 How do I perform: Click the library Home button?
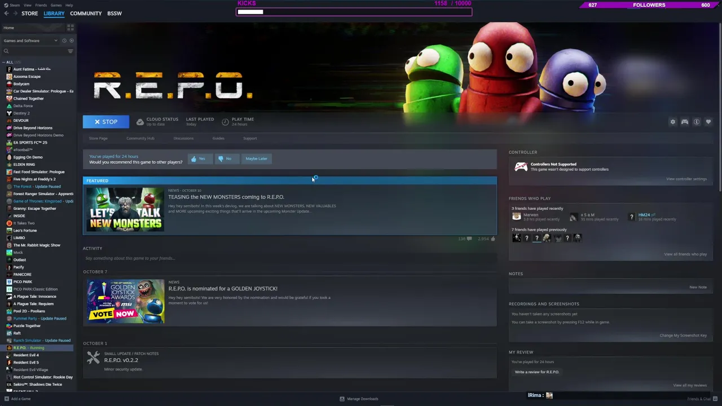click(x=33, y=28)
